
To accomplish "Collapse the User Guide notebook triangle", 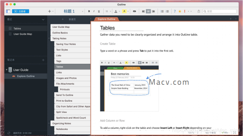I will coord(7,70).
